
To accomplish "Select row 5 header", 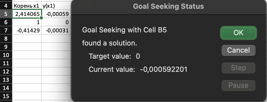I will pyautogui.click(x=6, y=14).
